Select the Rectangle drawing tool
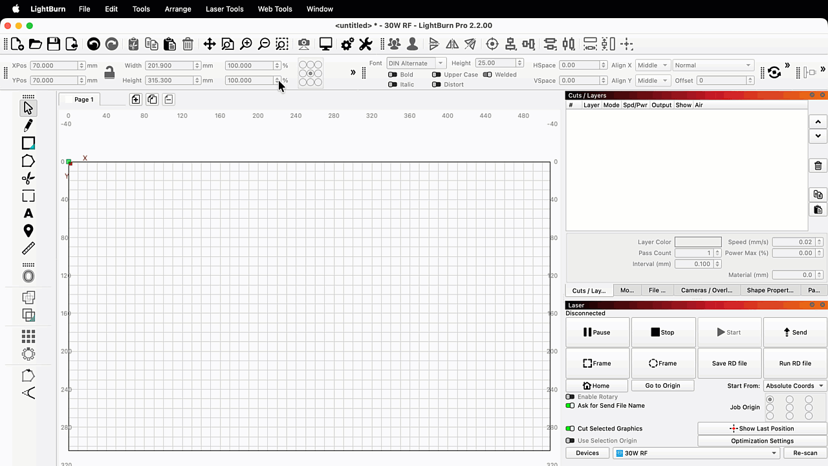Viewport: 828px width, 466px height. pos(28,143)
